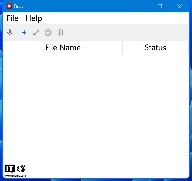The width and height of the screenshot is (192, 181).
Task: Click the Buzz title text in title bar
Action: click(19, 6)
